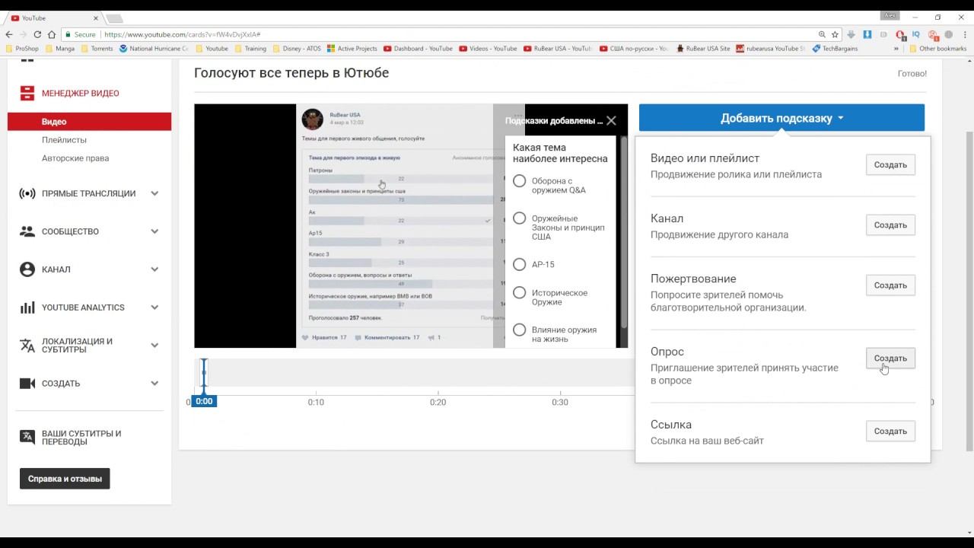974x548 pixels.
Task: Open a new browser tab
Action: click(x=114, y=18)
